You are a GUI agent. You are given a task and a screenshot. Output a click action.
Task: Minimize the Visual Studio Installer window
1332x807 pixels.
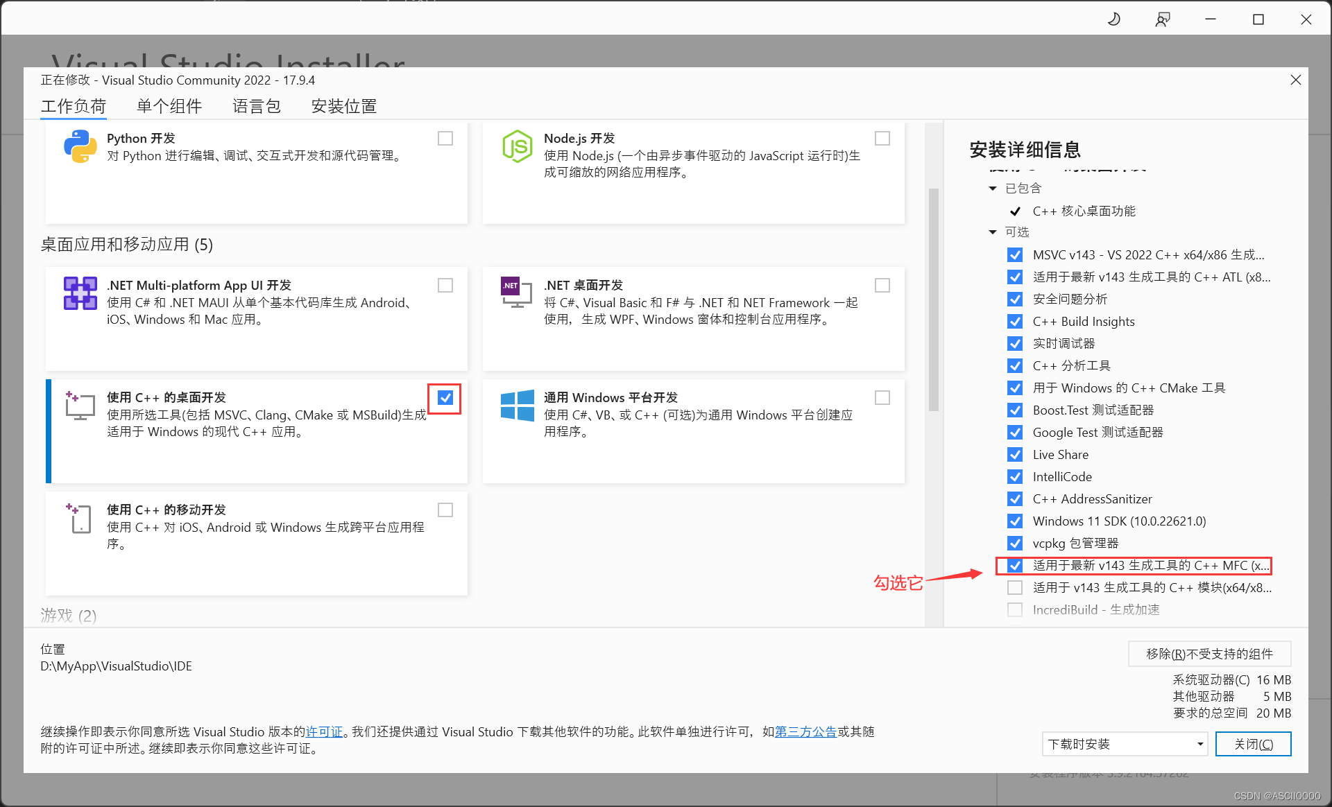coord(1211,19)
